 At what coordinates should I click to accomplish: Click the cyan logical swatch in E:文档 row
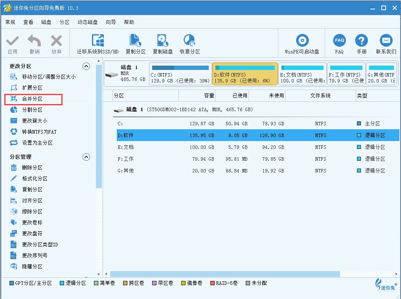359,147
